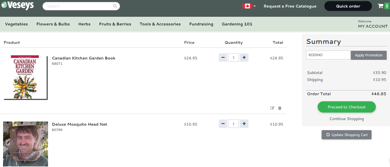This screenshot has height=167, width=390.
Task: Click the search magnifier icon
Action: coord(115,6)
